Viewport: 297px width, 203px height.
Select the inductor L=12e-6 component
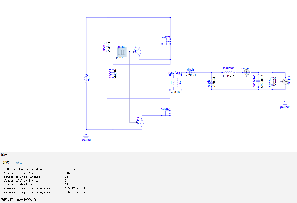[x=229, y=72]
